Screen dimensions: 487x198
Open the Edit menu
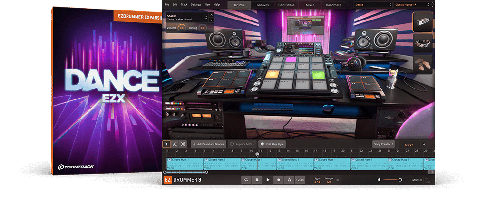point(175,5)
